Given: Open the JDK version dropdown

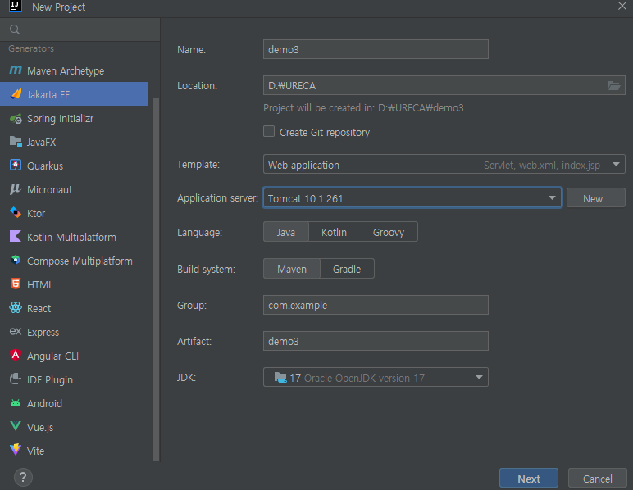Looking at the screenshot, I should coord(376,378).
